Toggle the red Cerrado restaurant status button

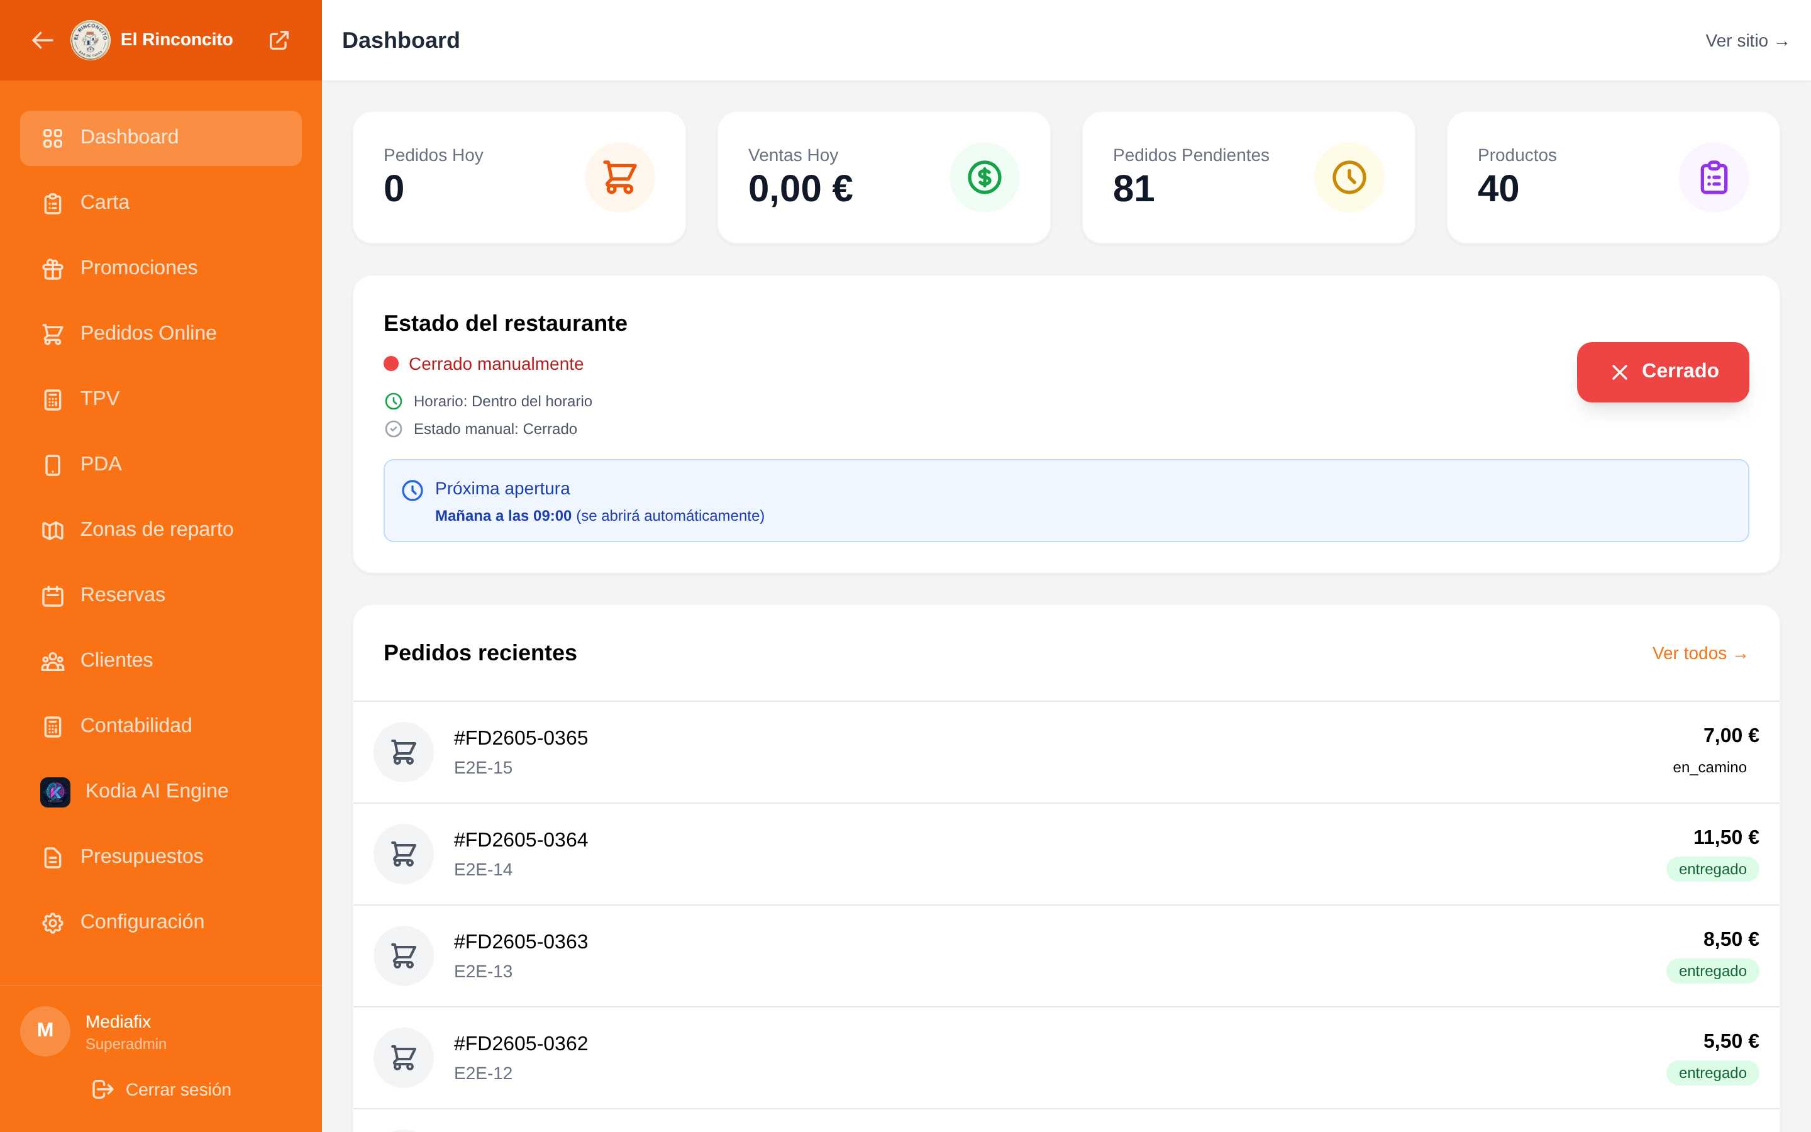1663,372
